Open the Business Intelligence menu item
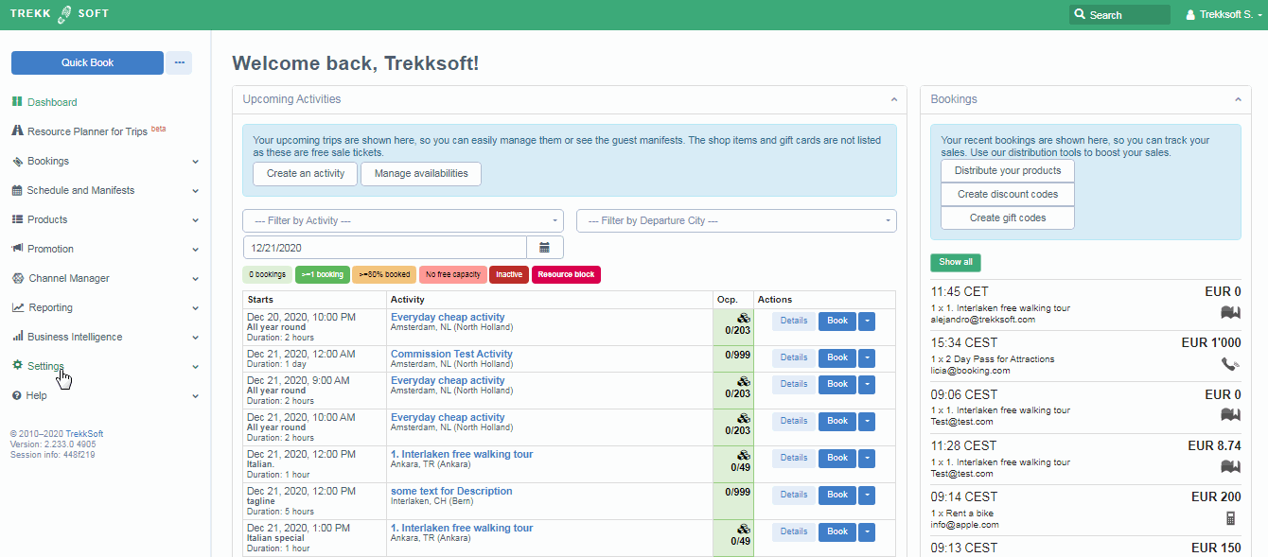The image size is (1268, 557). 75,337
